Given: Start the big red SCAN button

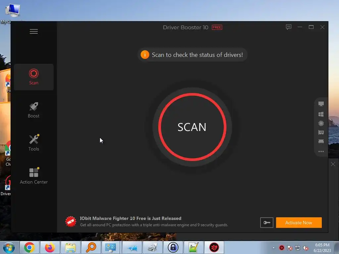Looking at the screenshot, I should point(192,127).
